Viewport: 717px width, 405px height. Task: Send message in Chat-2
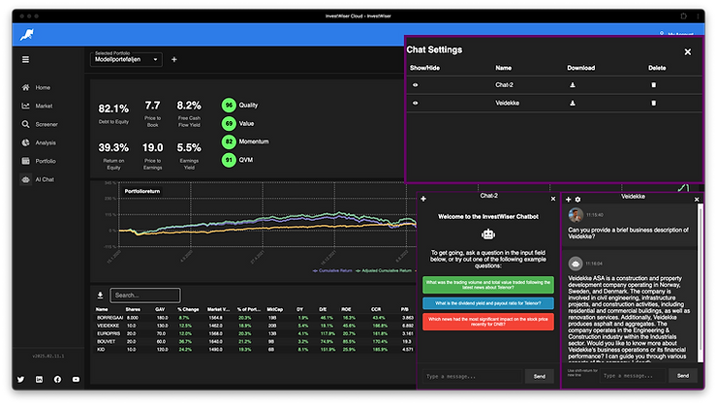click(x=540, y=376)
